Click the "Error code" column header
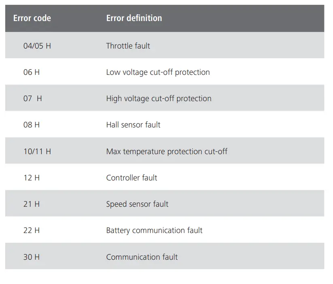Screen dimensions: 333x284 (x=32, y=18)
